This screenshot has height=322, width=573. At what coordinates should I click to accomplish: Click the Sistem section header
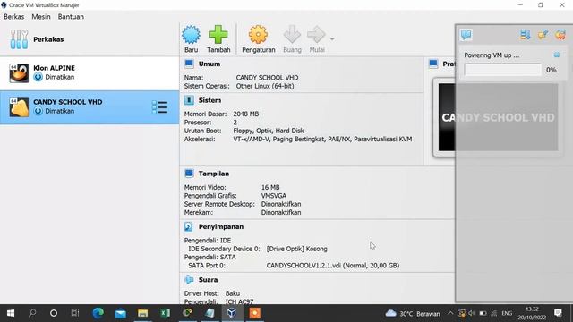point(210,100)
